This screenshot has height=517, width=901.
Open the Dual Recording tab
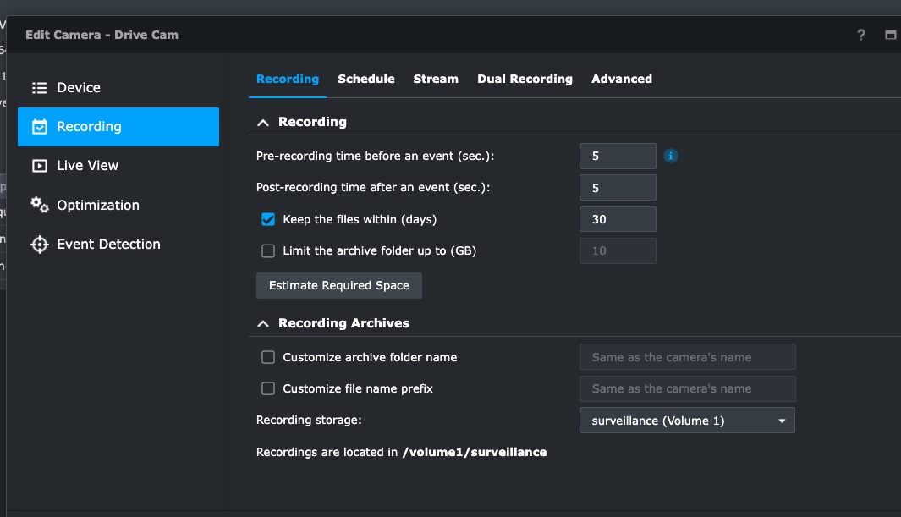525,79
